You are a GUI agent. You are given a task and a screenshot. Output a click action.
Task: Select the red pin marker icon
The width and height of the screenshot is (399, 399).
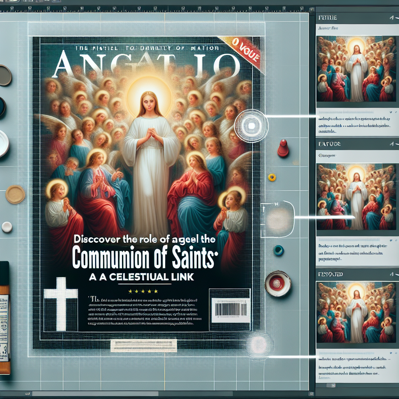282,149
